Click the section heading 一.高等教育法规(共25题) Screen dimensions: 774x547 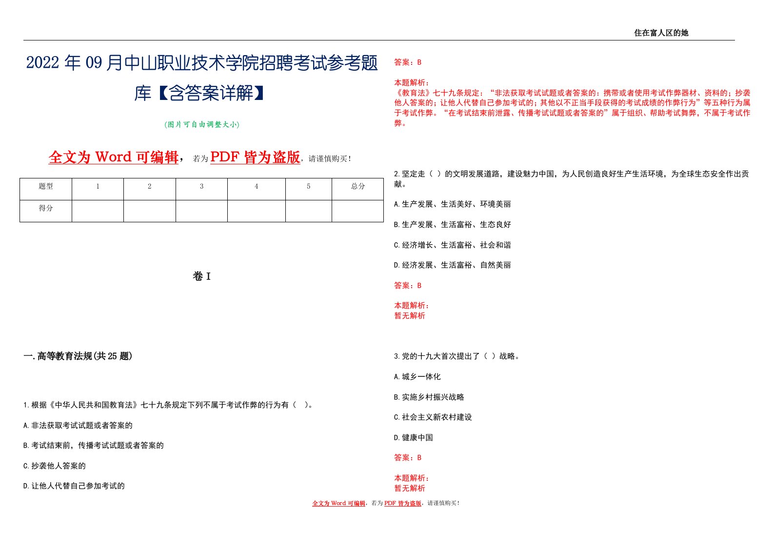click(x=78, y=356)
